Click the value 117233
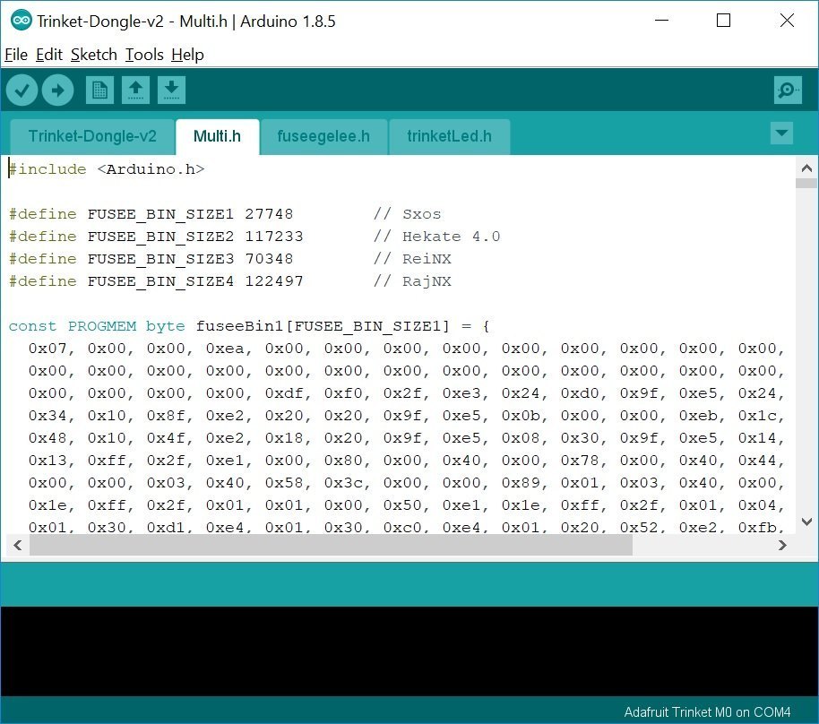819x724 pixels. coord(274,237)
